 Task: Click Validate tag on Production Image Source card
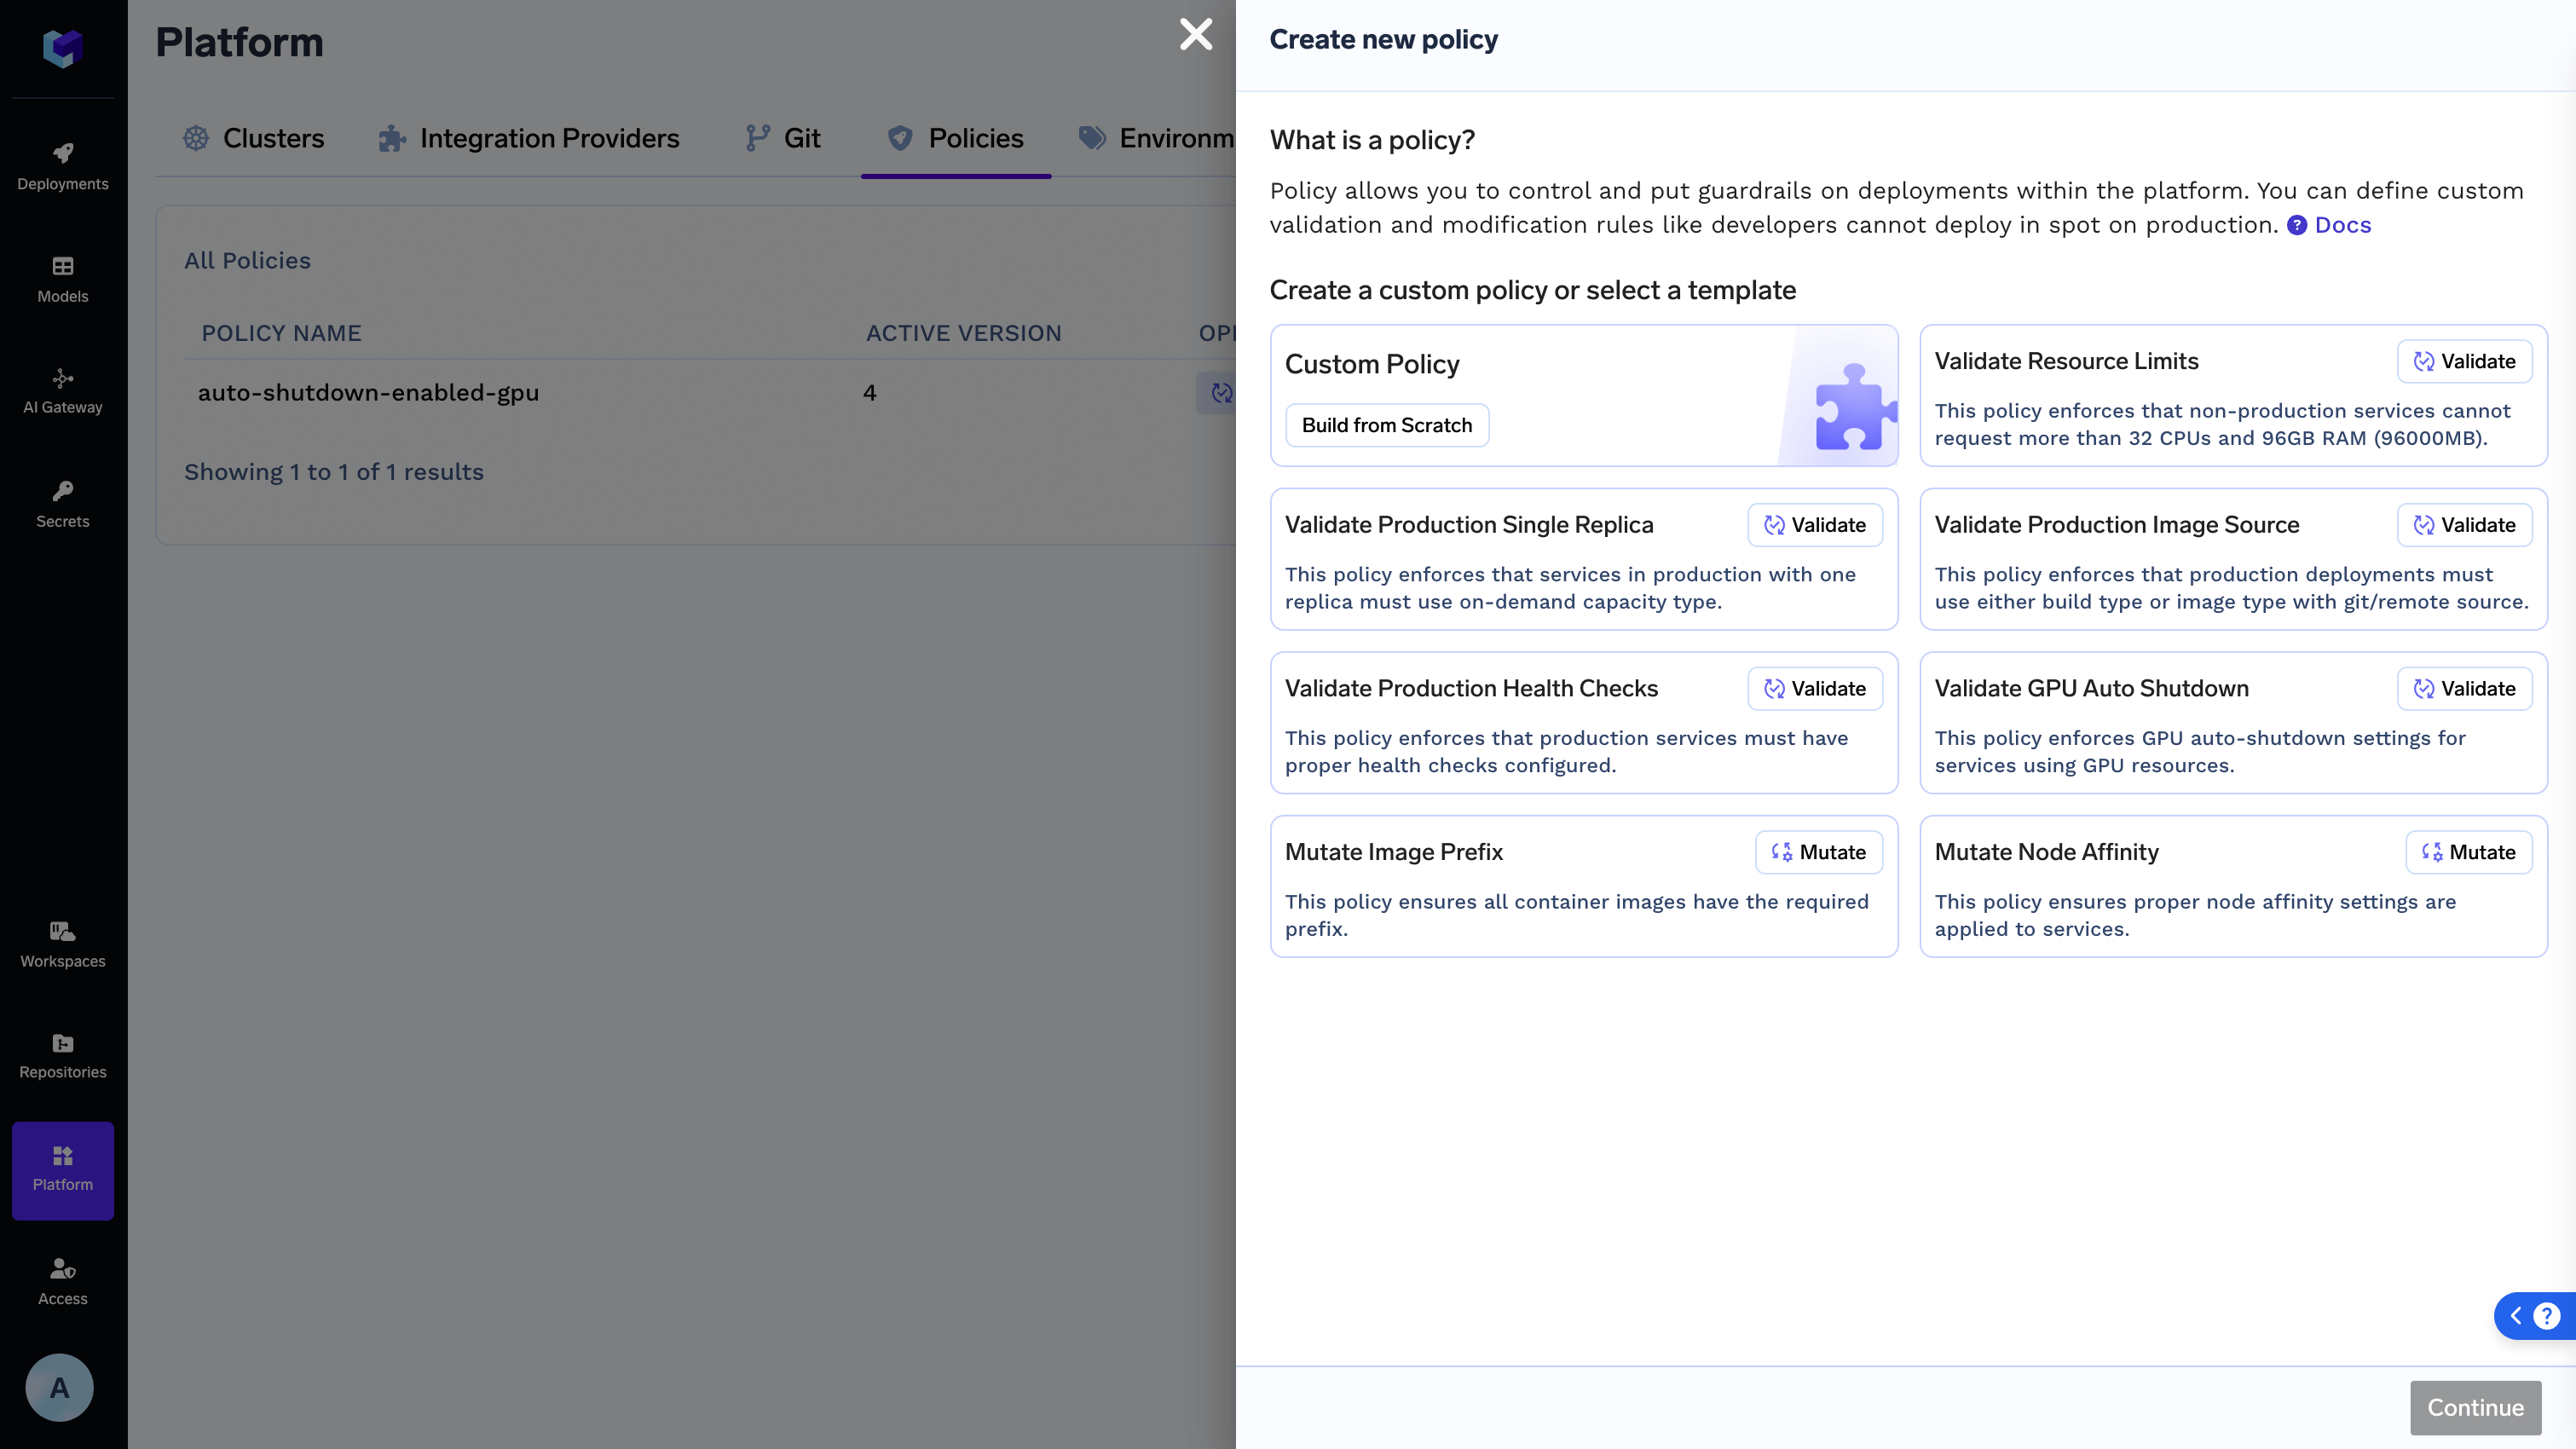(2464, 525)
